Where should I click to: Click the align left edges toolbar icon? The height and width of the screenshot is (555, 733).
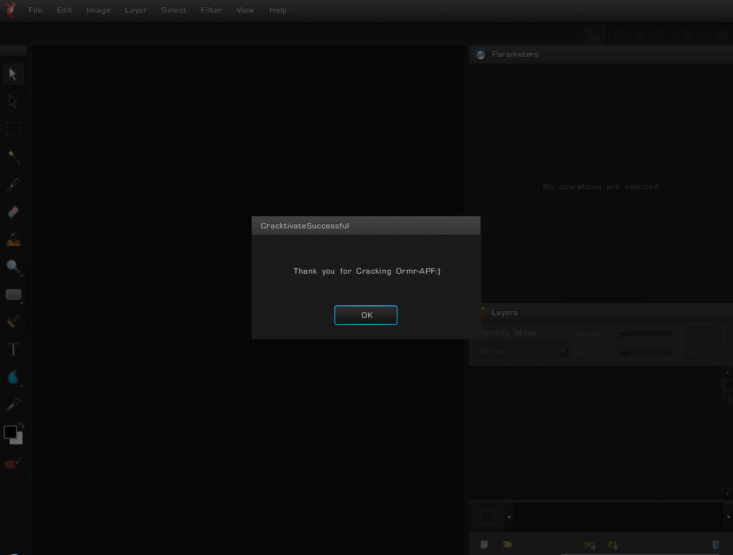pos(621,34)
